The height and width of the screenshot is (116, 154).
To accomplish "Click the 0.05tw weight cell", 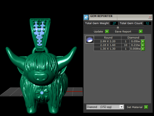I will pyautogui.click(x=135, y=41).
